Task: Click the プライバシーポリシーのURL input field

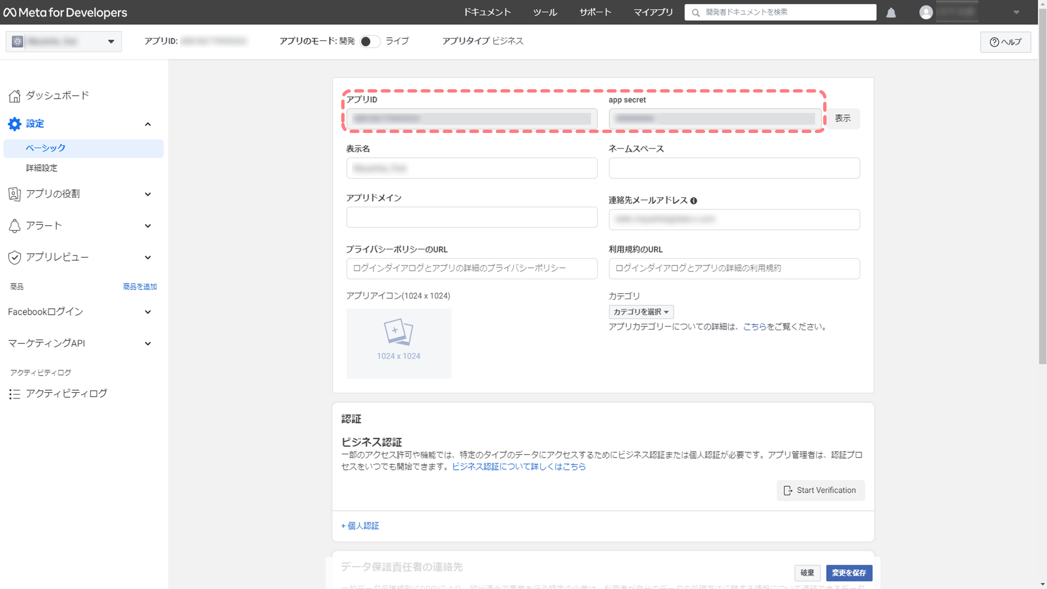Action: coord(472,268)
